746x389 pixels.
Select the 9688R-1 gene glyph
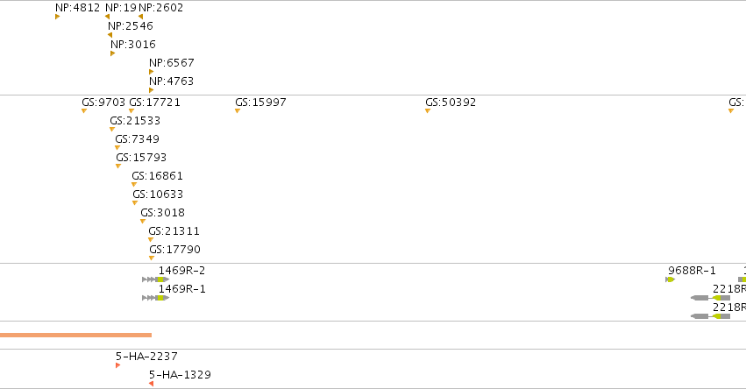pos(670,279)
